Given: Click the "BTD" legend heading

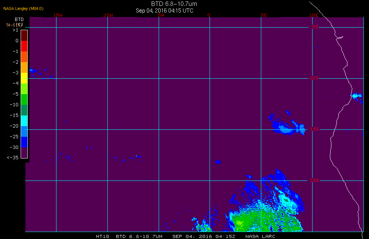Looking at the screenshot, I should [x=19, y=19].
